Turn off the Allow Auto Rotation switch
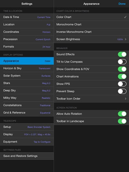 click(x=122, y=114)
